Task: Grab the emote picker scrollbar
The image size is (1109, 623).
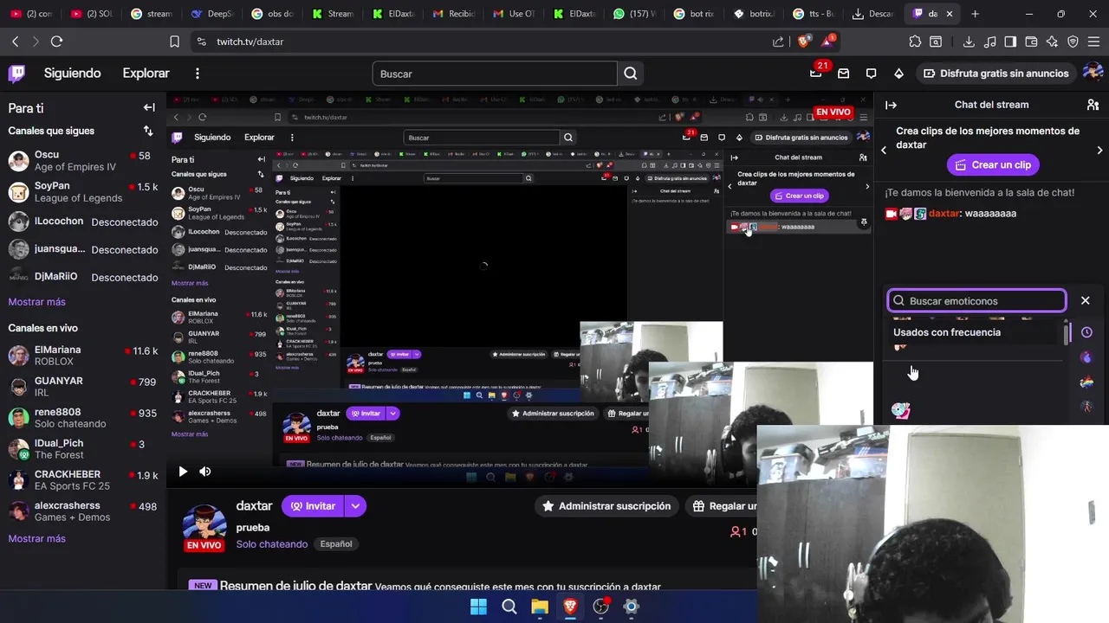Action: pos(1067,334)
